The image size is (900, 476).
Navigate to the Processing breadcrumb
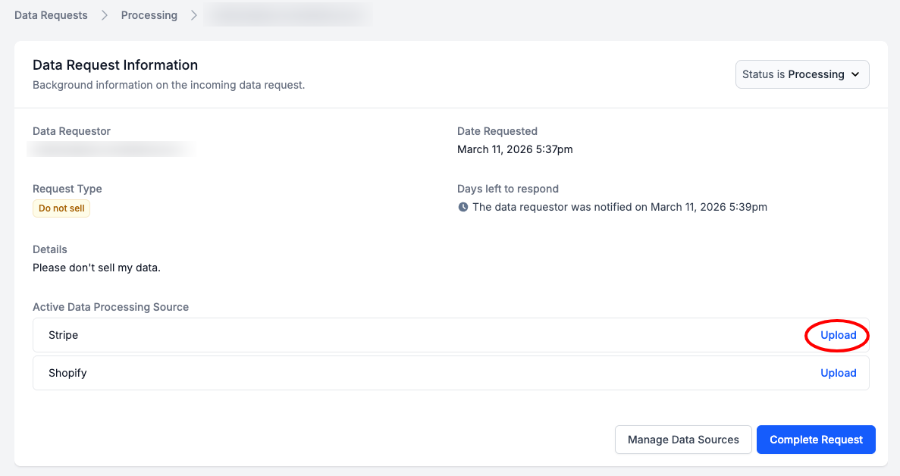tap(149, 15)
